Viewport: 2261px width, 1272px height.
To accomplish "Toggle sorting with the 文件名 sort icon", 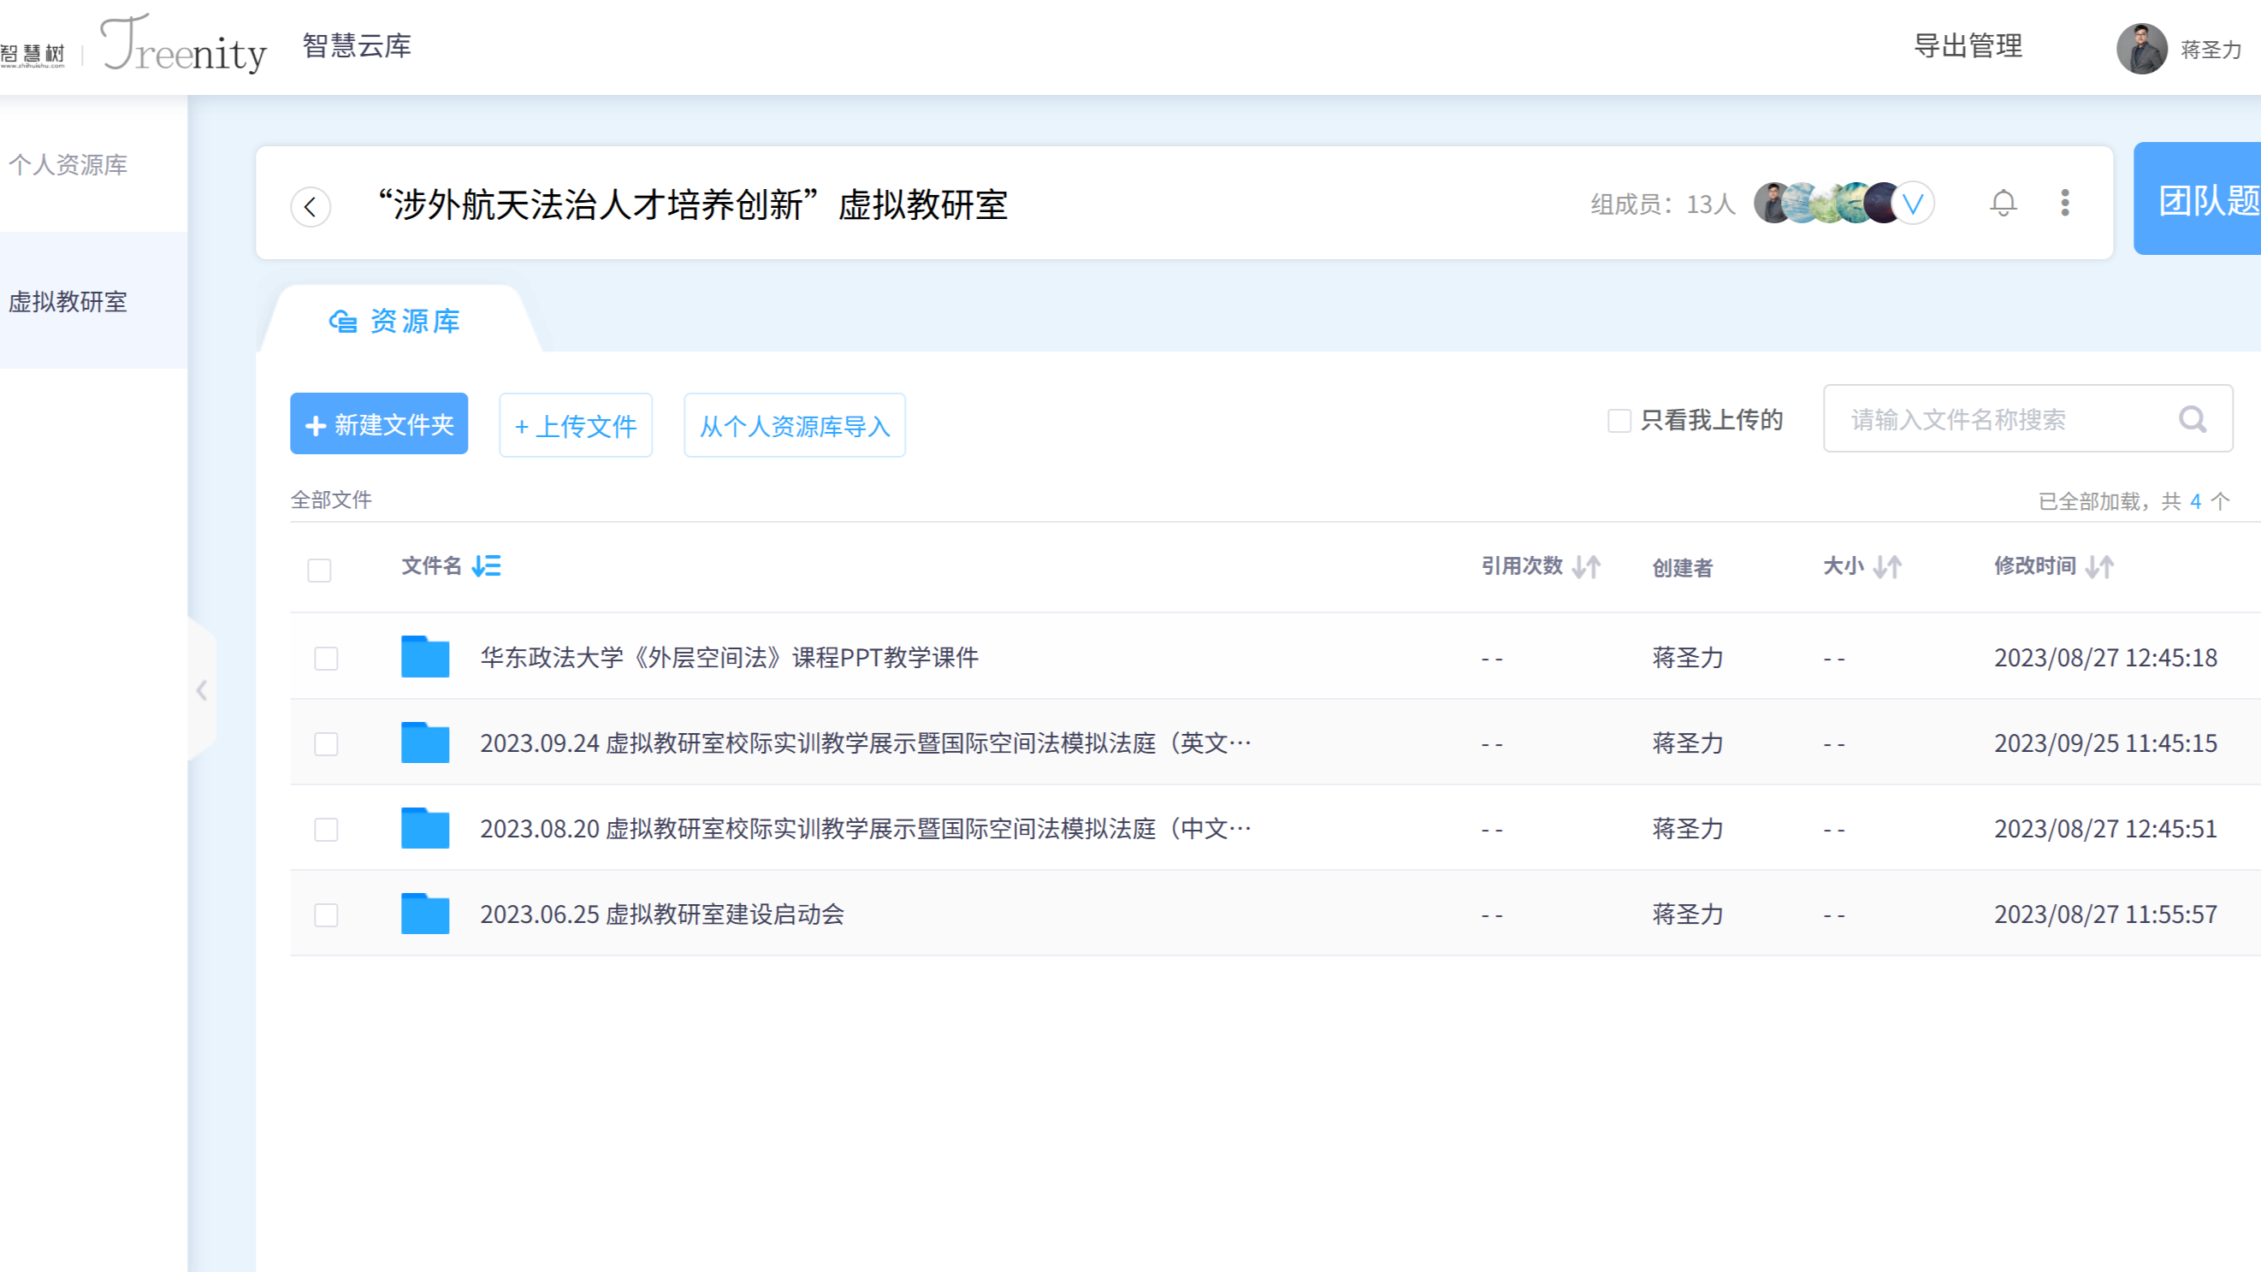I will click(x=486, y=566).
